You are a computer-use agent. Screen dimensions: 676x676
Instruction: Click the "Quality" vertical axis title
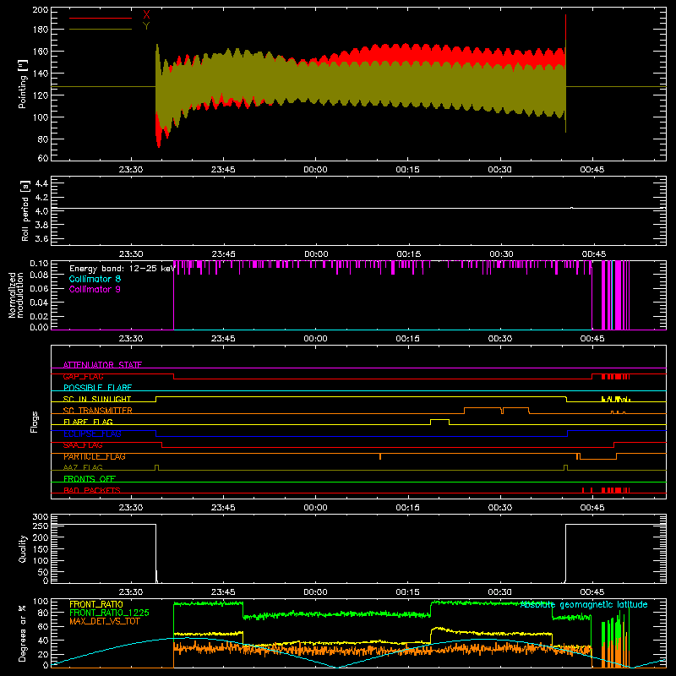[23, 548]
